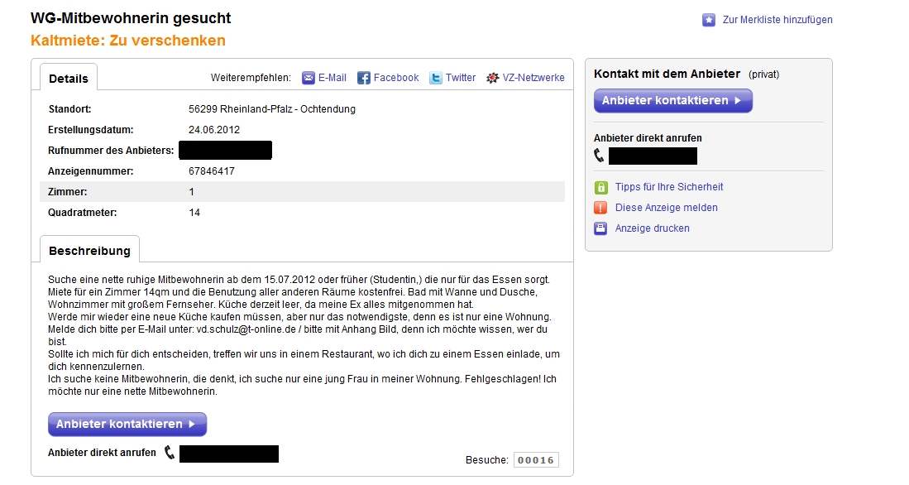Select the Beschreibung tab

pyautogui.click(x=89, y=251)
